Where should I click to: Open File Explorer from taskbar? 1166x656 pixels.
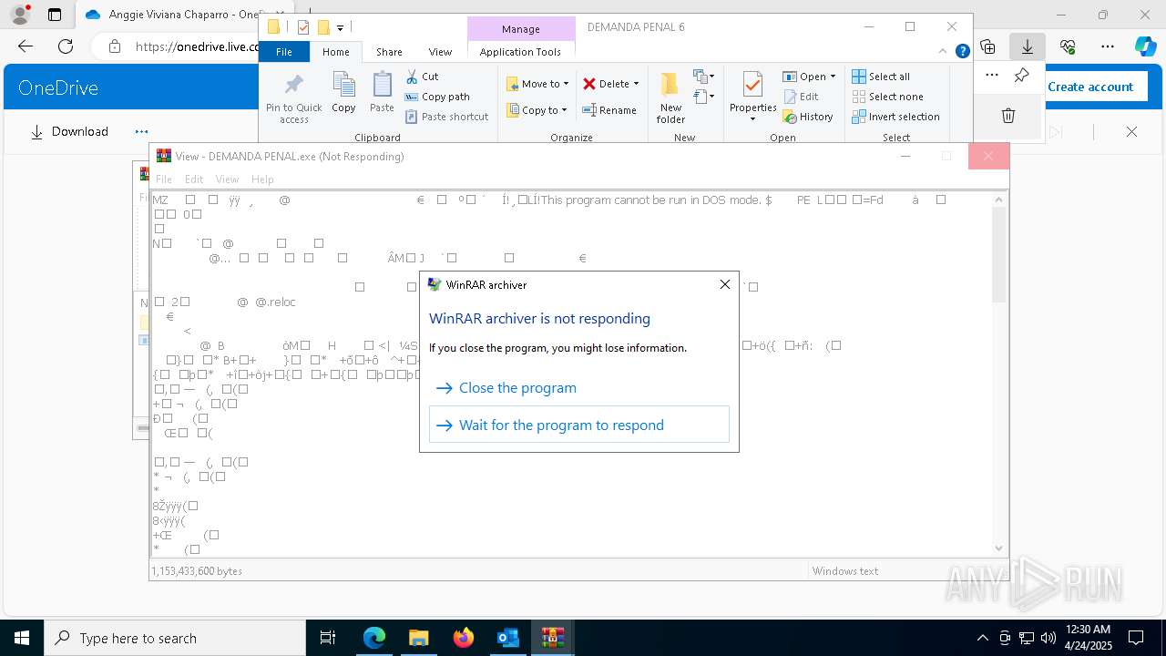[418, 638]
